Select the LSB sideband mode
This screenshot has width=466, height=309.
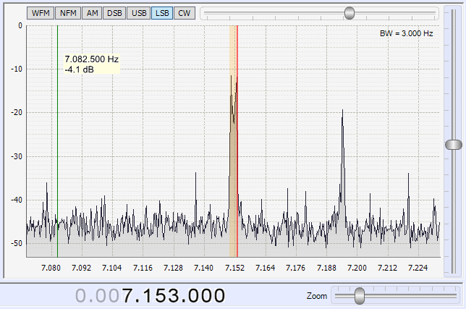tap(162, 13)
